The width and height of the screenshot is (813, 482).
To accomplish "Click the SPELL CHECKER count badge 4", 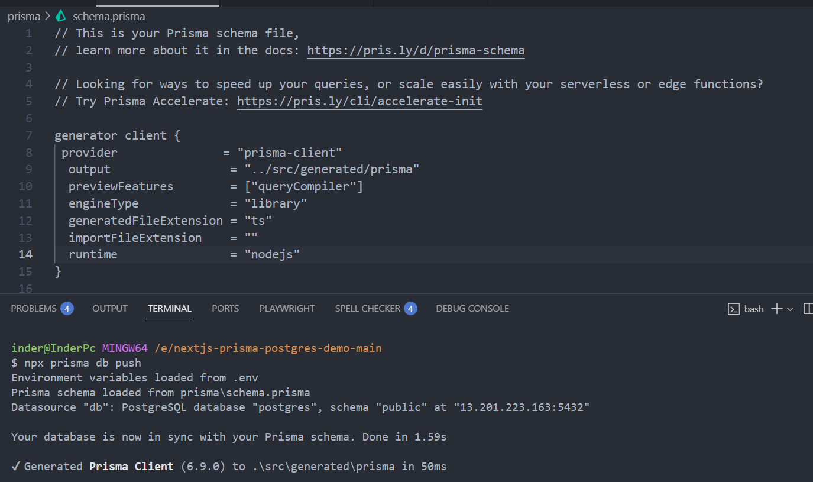I will pyautogui.click(x=411, y=308).
